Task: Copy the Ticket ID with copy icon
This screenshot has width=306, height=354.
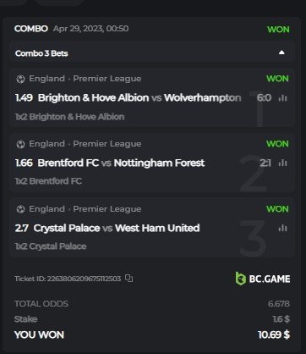Action: tap(129, 279)
